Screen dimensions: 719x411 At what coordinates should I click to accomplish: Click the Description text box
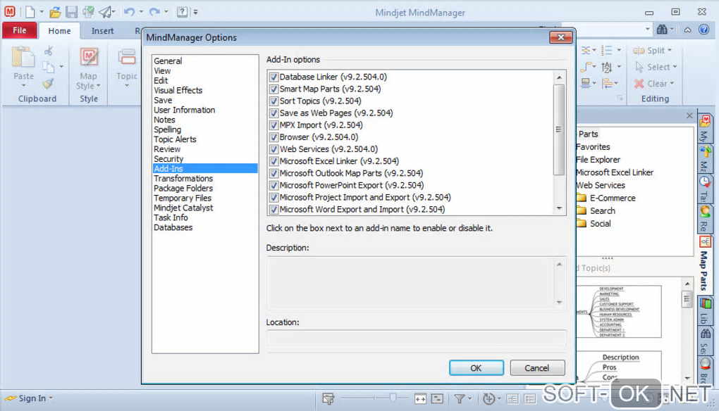coord(417,283)
